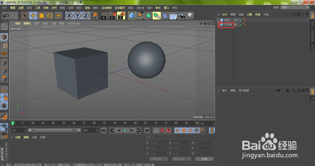
Task: Select the Scale tool icon
Action: (42, 16)
